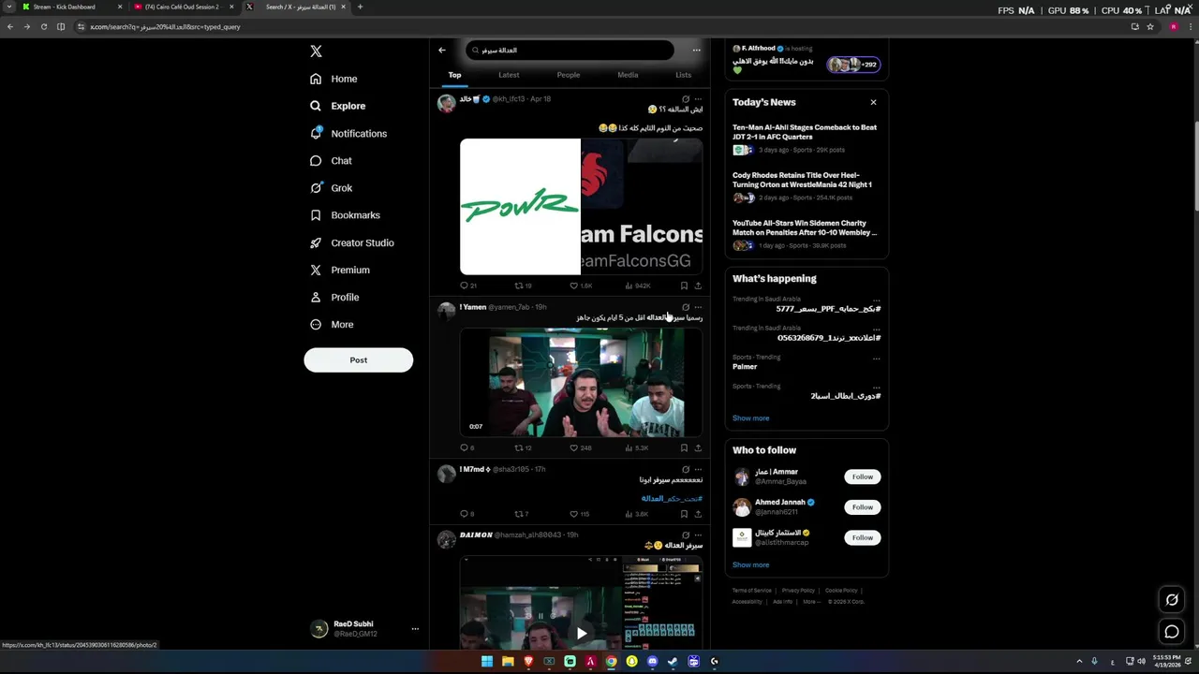Go to Home in the sidebar

[333, 79]
